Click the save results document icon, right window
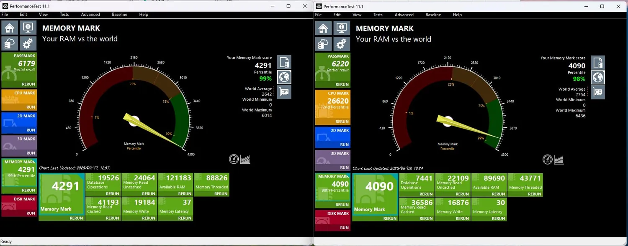 (598, 63)
